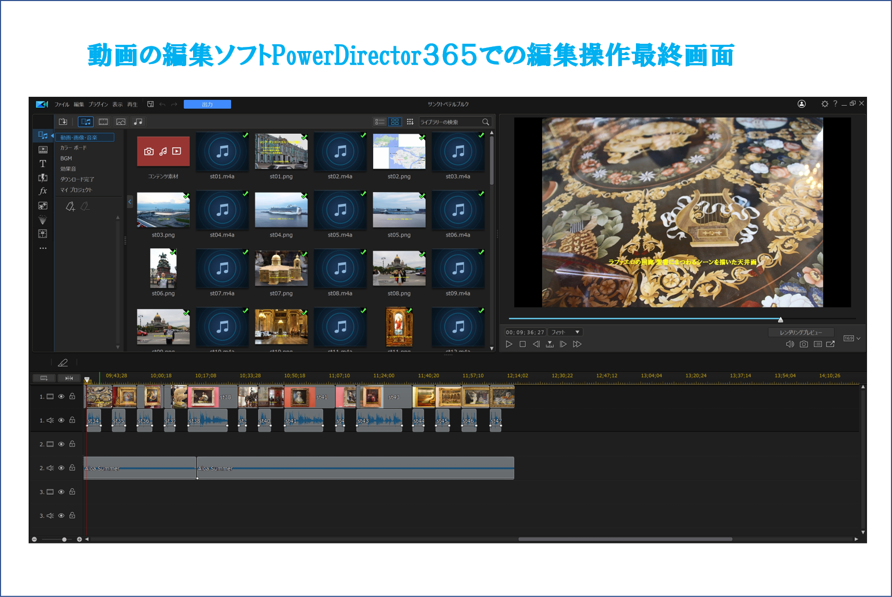Open the fx Effect Room icon
This screenshot has width=892, height=597.
pos(43,191)
